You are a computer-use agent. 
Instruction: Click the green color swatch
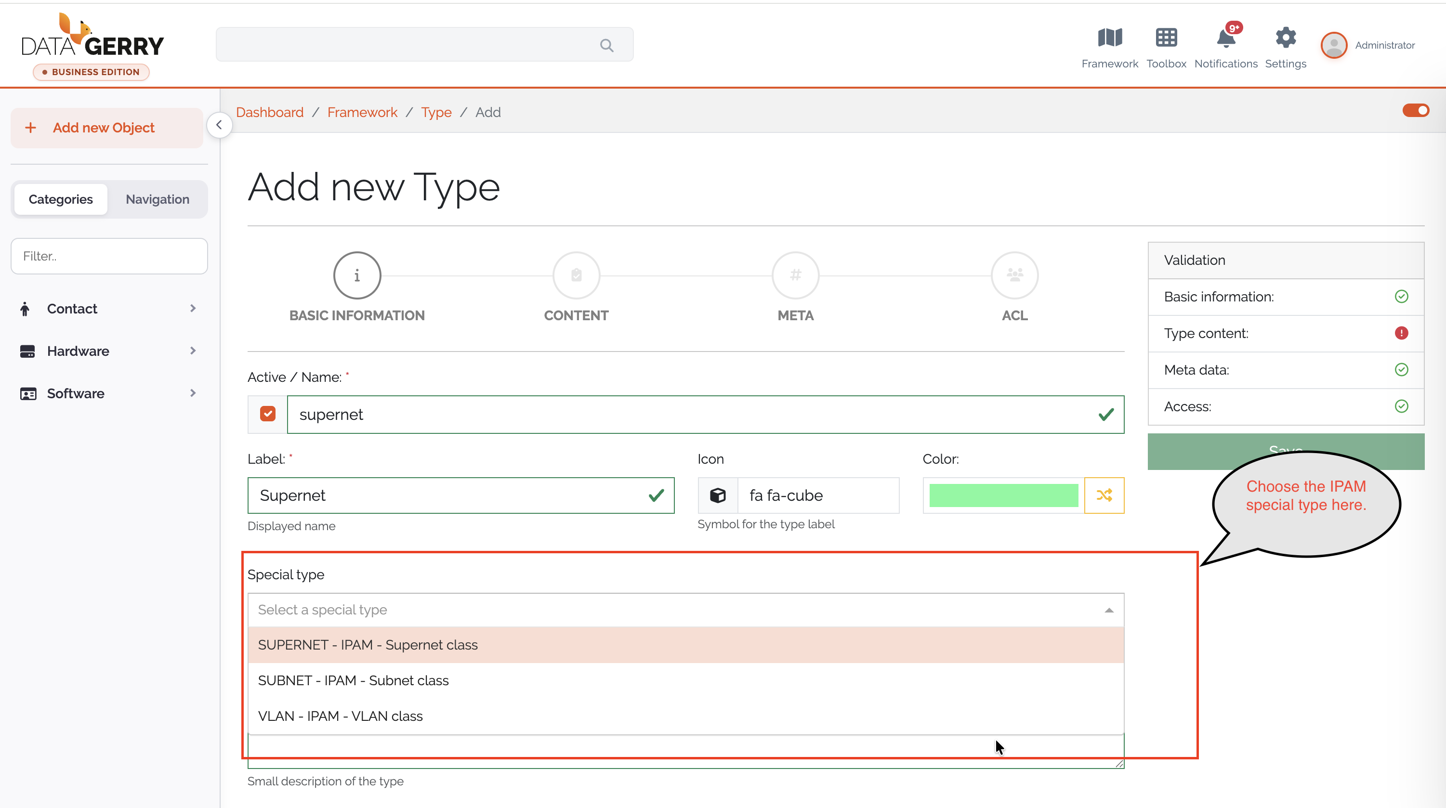pos(1004,495)
